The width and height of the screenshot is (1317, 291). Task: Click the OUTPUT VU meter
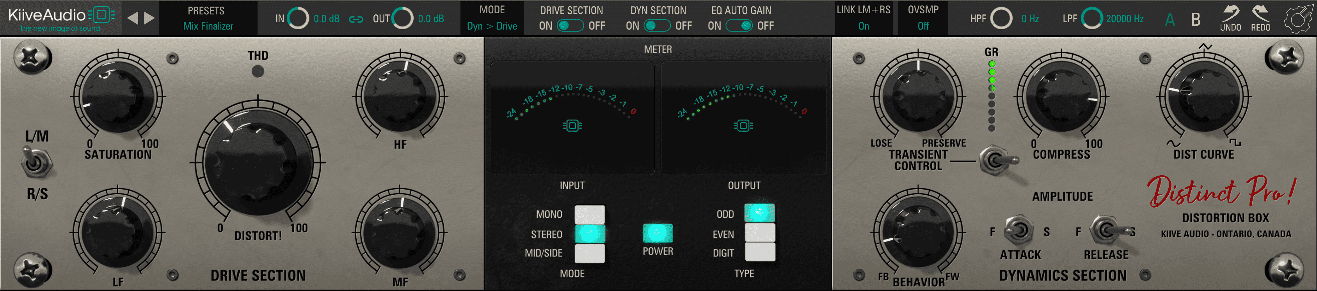743,118
